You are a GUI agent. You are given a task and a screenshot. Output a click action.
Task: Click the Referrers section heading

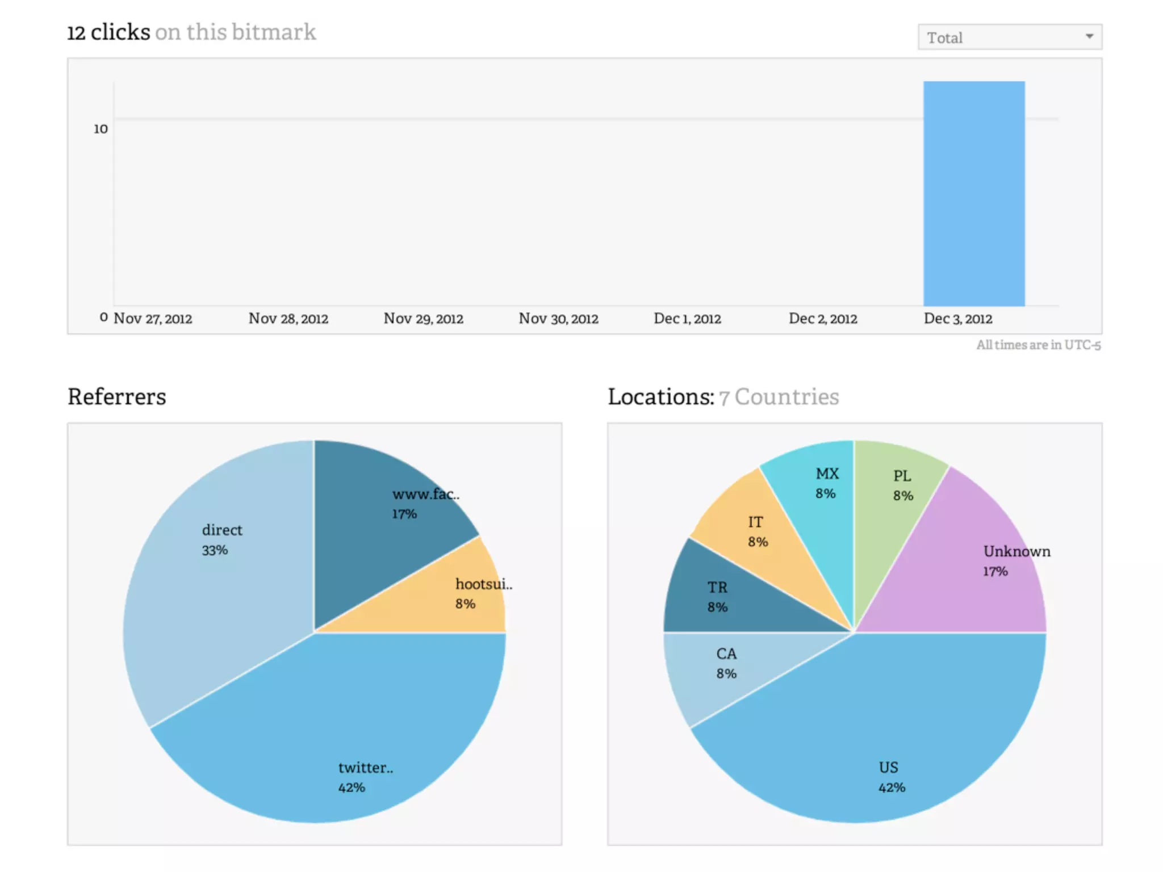[x=117, y=397]
